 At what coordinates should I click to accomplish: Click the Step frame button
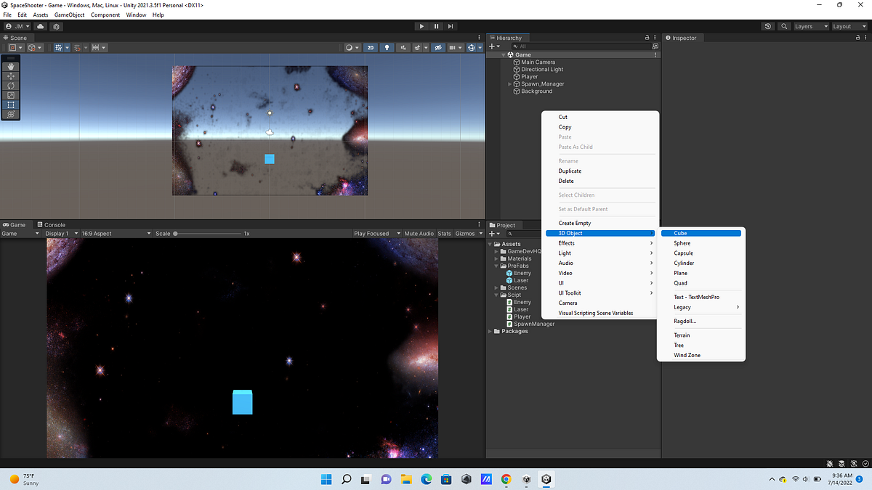coord(451,26)
